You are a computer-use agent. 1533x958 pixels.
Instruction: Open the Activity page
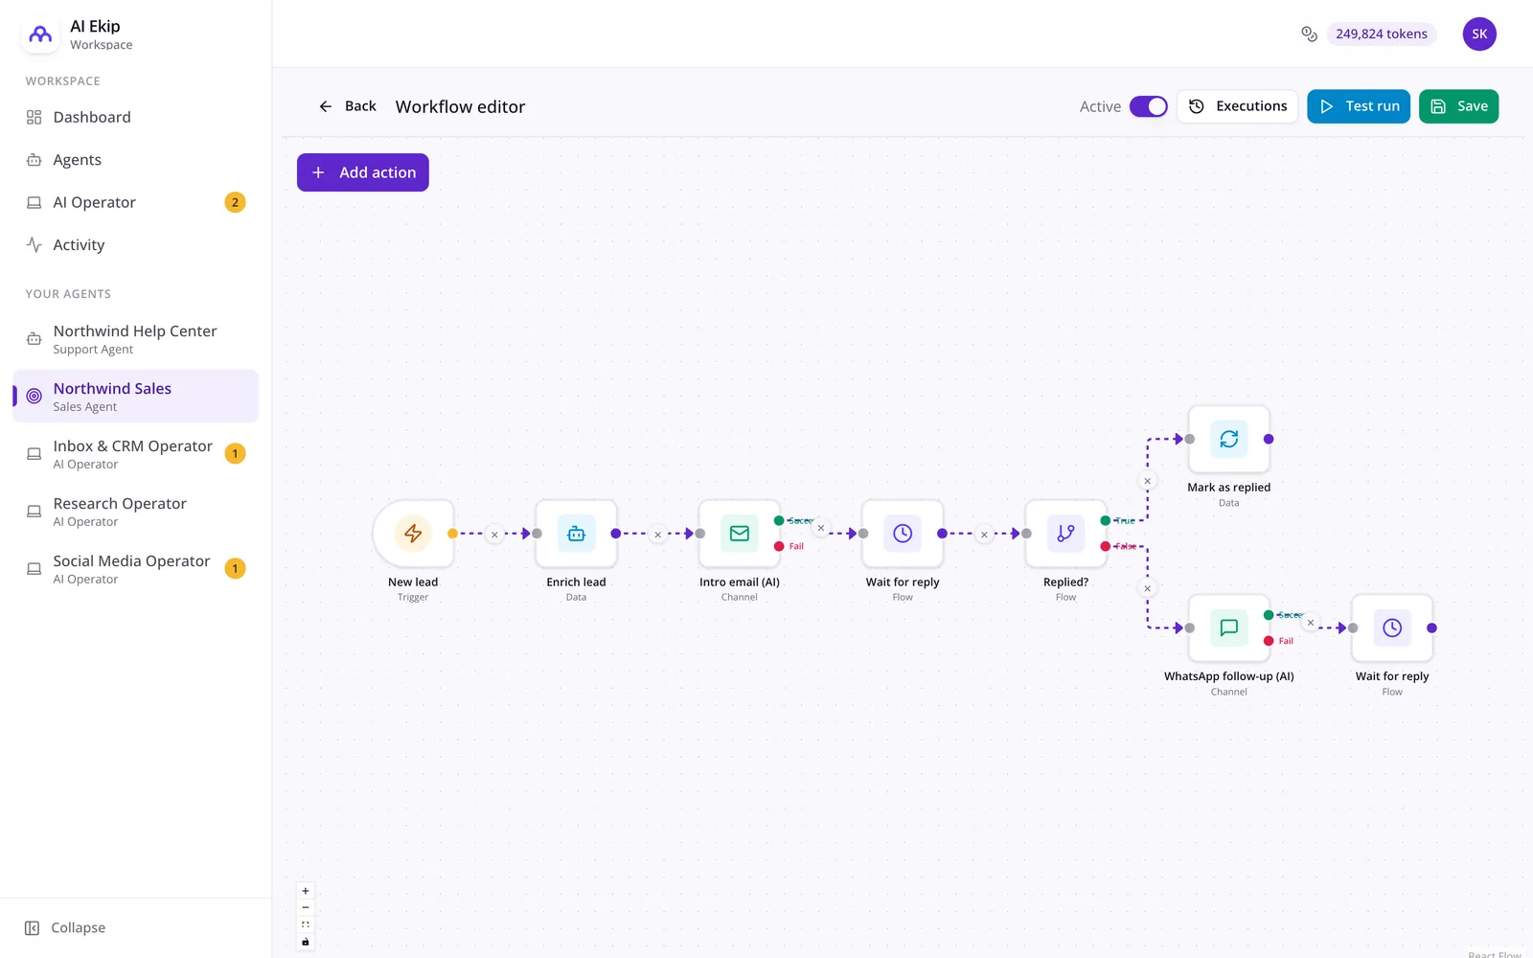click(135, 245)
